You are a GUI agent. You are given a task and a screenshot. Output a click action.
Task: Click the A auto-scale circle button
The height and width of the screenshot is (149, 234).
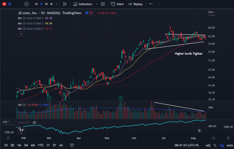214,138
